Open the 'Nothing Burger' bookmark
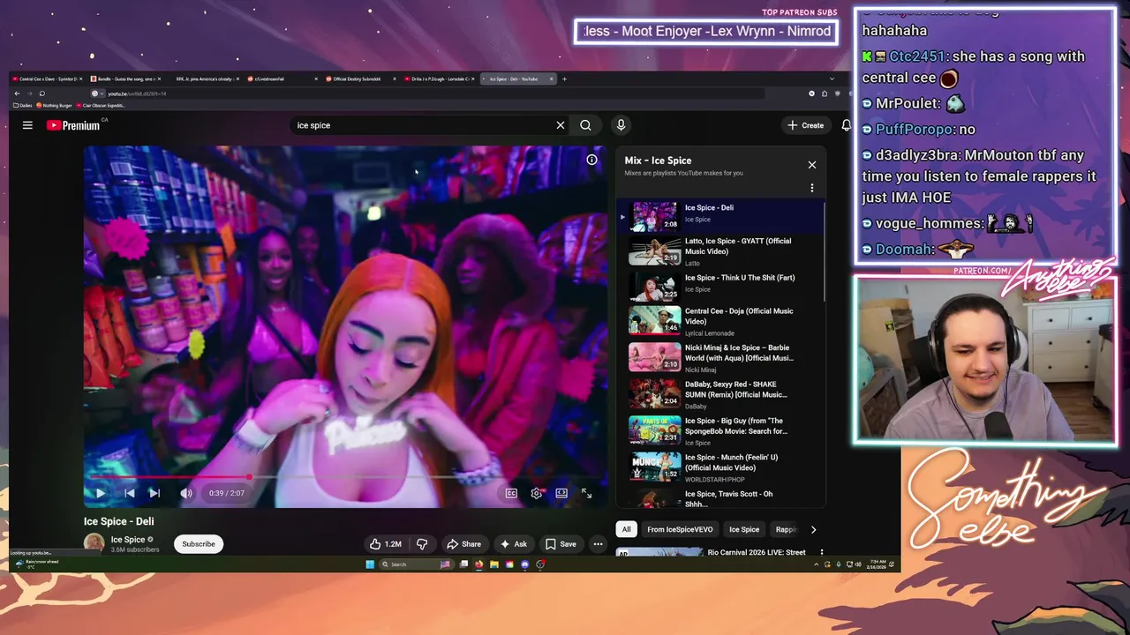Screen dimensions: 1130x635 click(x=55, y=105)
